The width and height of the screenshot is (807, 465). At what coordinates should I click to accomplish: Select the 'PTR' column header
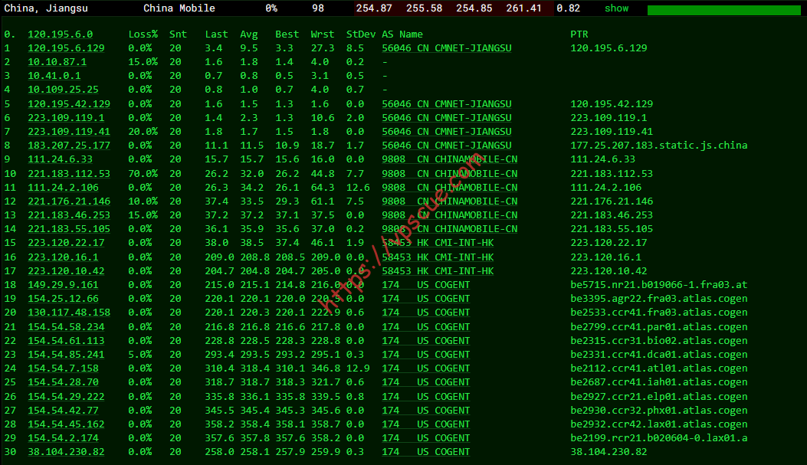(x=579, y=34)
